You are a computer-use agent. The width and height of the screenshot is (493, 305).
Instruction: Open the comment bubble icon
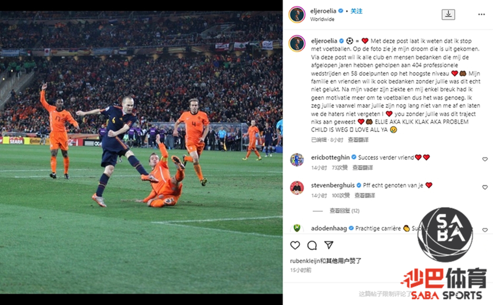[312, 245]
